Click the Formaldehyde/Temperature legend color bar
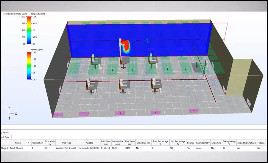The width and height of the screenshot is (268, 163). point(29,30)
